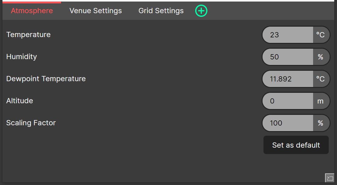The width and height of the screenshot is (337, 185).
Task: Open the Grid Settings tab
Action: (161, 11)
